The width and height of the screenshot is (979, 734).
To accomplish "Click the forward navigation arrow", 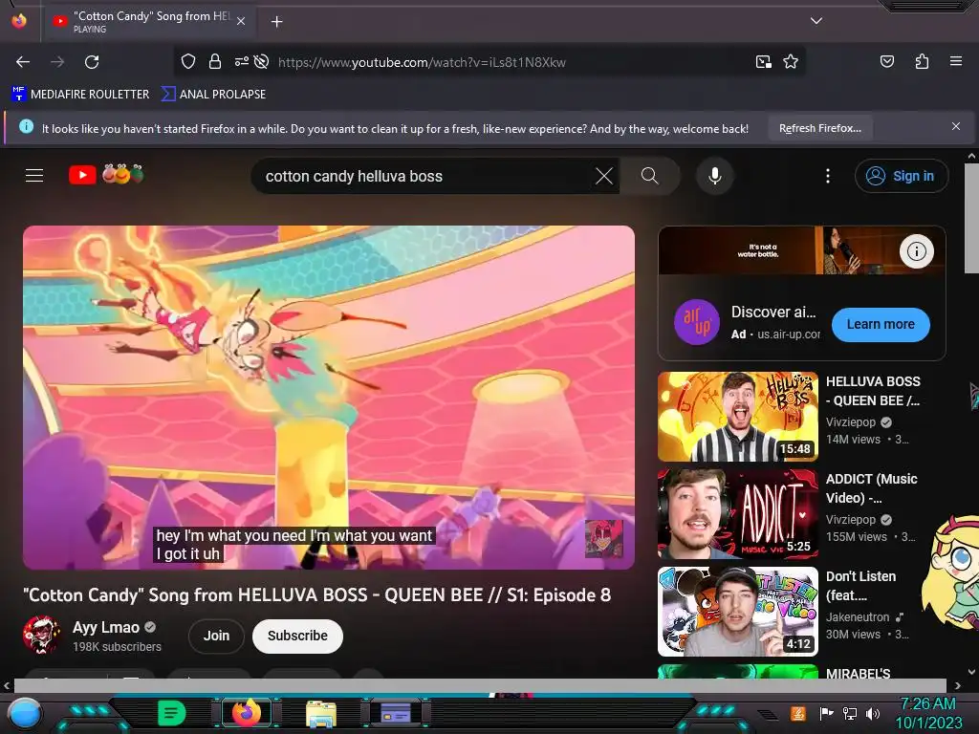I will coord(57,62).
